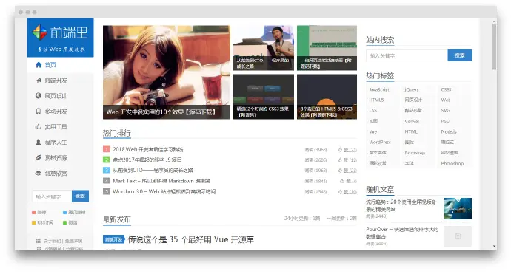
Task: Click the leaf icon beside 素材资源
Action: pos(39,157)
